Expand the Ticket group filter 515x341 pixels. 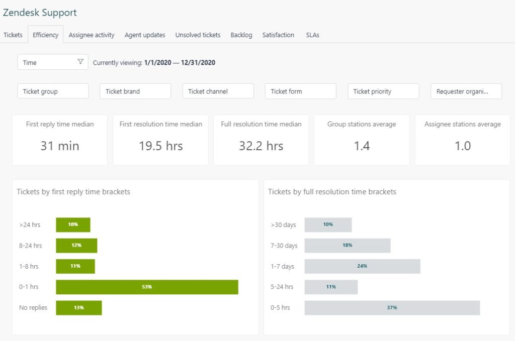point(53,91)
